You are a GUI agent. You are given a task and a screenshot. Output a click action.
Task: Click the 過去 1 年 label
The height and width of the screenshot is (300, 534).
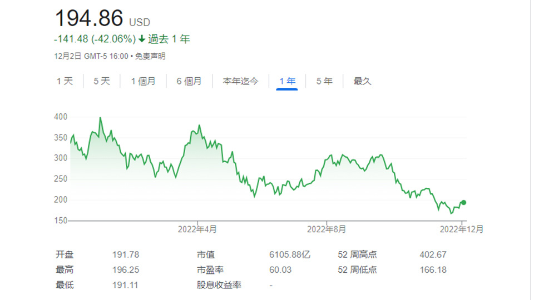(169, 39)
